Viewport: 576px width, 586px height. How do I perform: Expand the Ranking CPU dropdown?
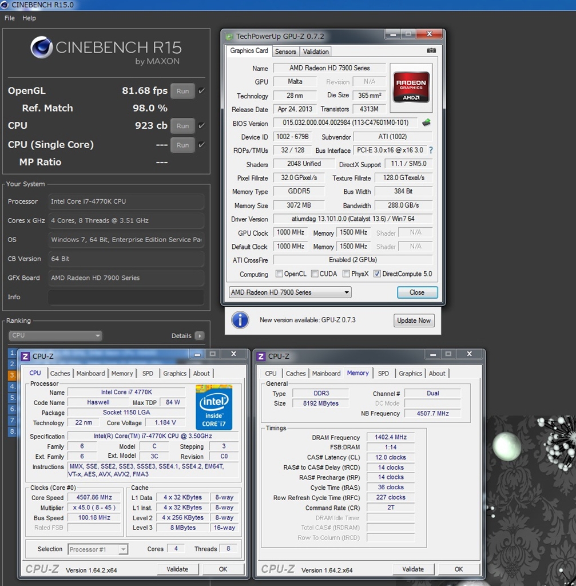click(x=55, y=336)
